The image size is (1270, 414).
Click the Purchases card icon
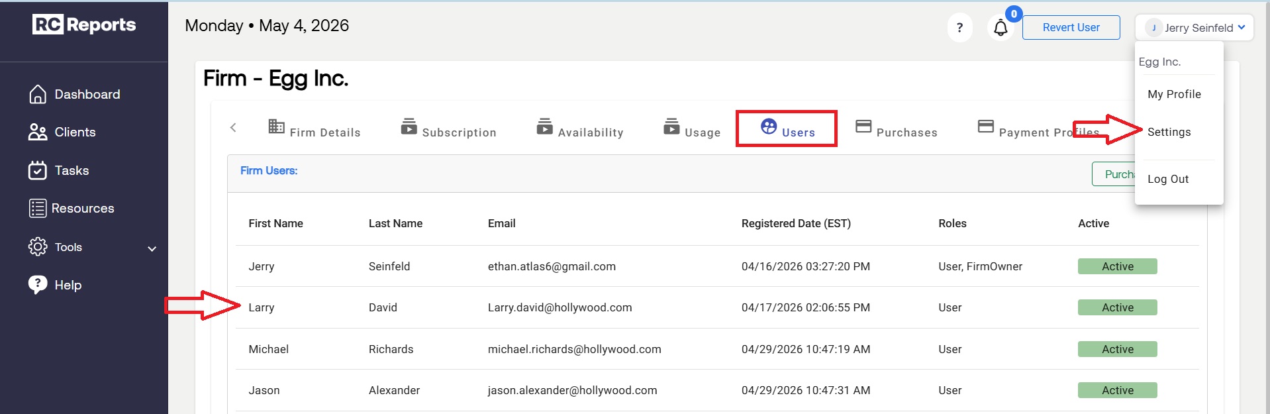[x=863, y=126]
